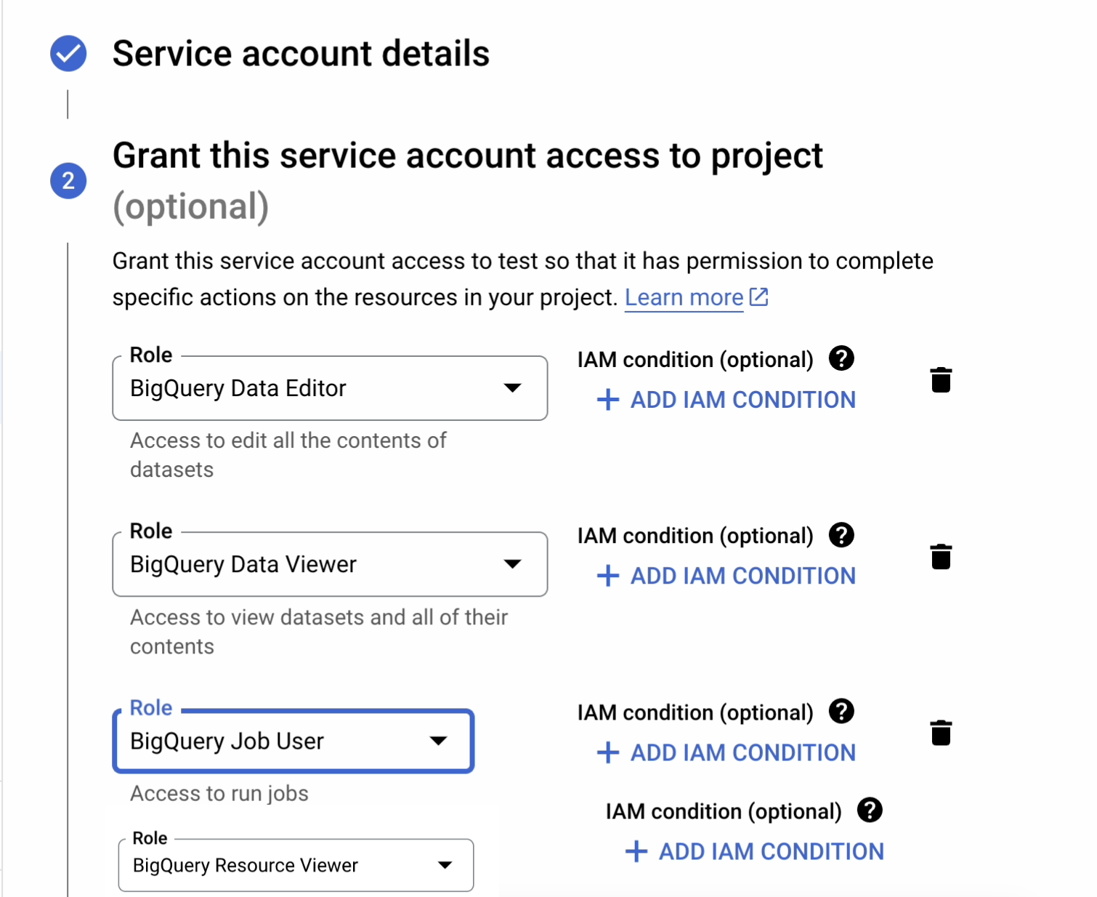Open IAM condition help for Data Editor role
This screenshot has width=1097, height=897.
point(841,358)
